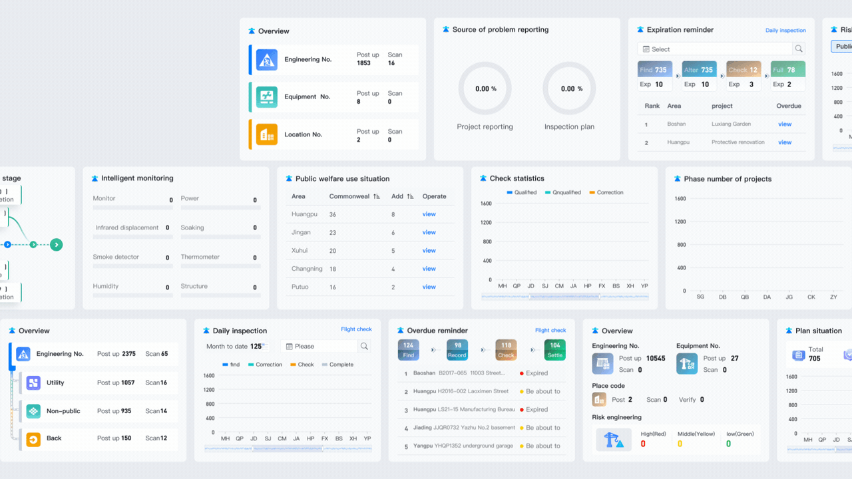
Task: Click the Baoshan B2017-065 overdue row
Action: (482, 373)
